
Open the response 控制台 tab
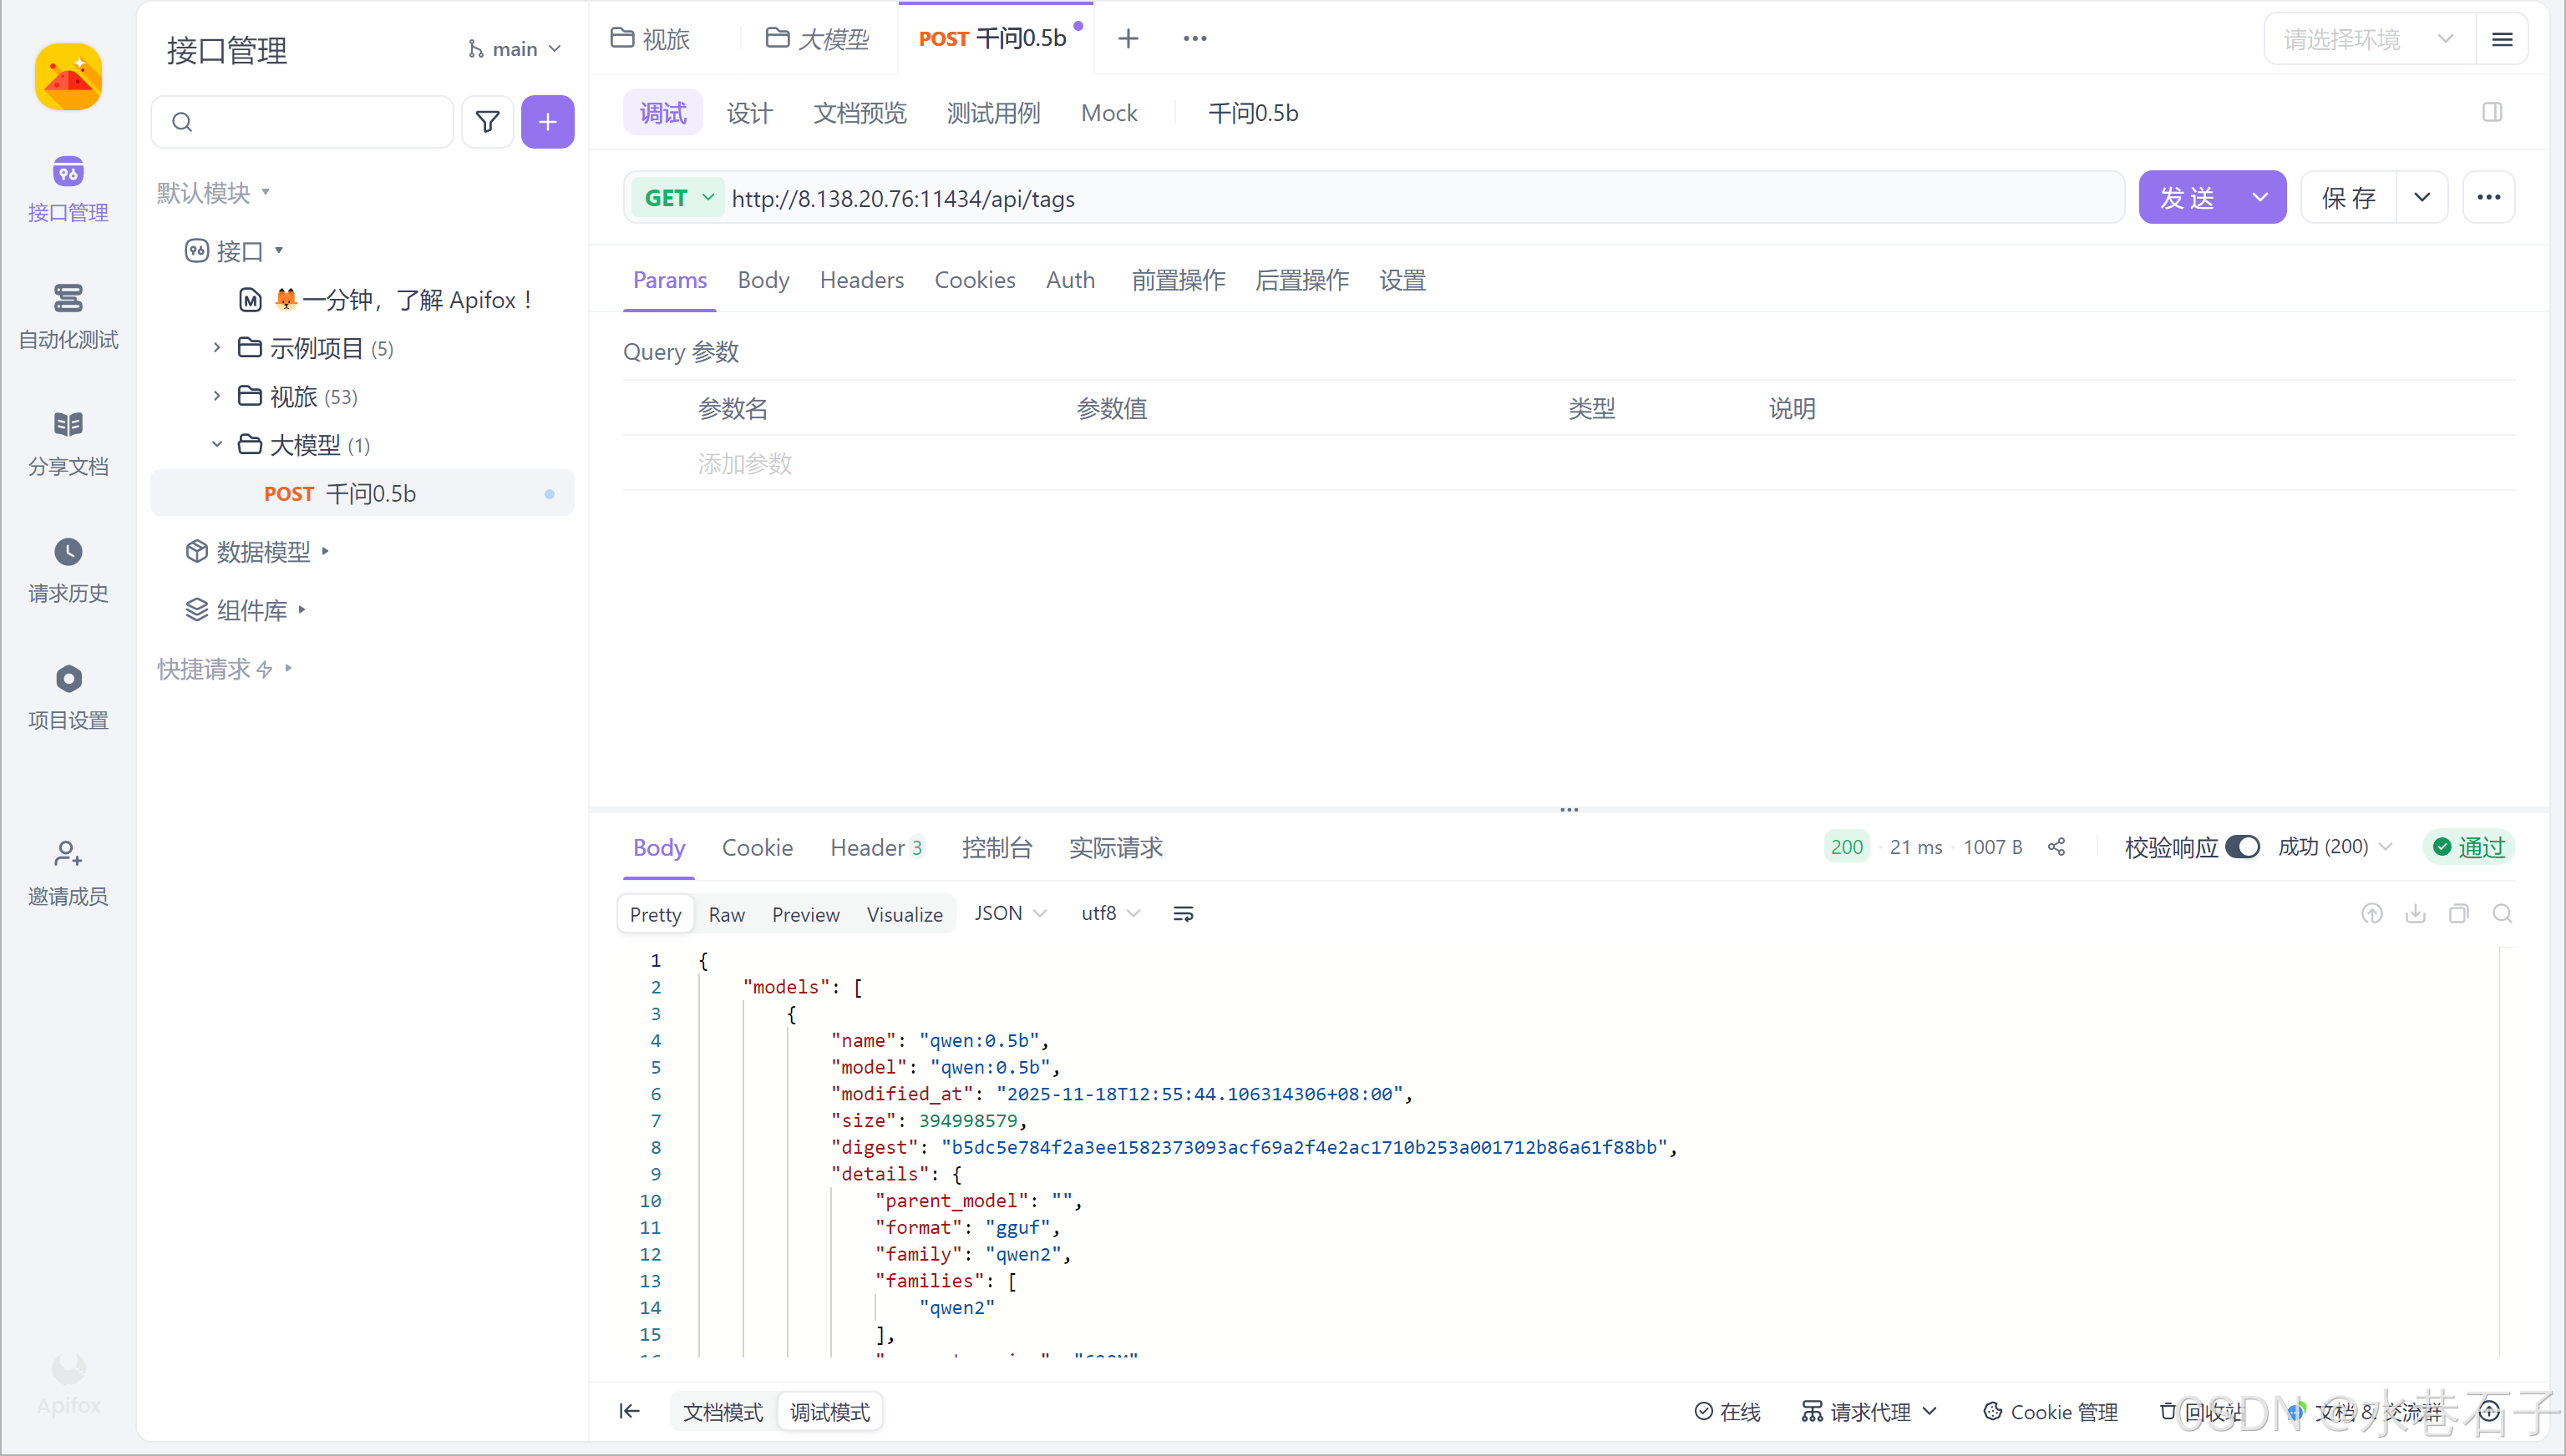coord(996,847)
